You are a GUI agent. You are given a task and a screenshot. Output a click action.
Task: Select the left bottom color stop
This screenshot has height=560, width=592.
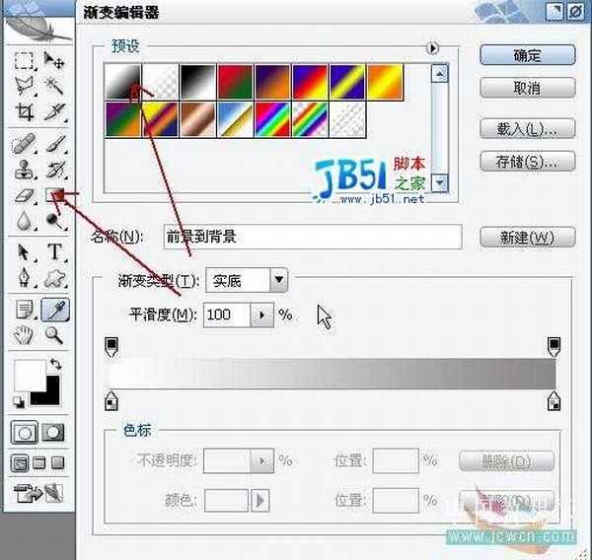coord(111,401)
